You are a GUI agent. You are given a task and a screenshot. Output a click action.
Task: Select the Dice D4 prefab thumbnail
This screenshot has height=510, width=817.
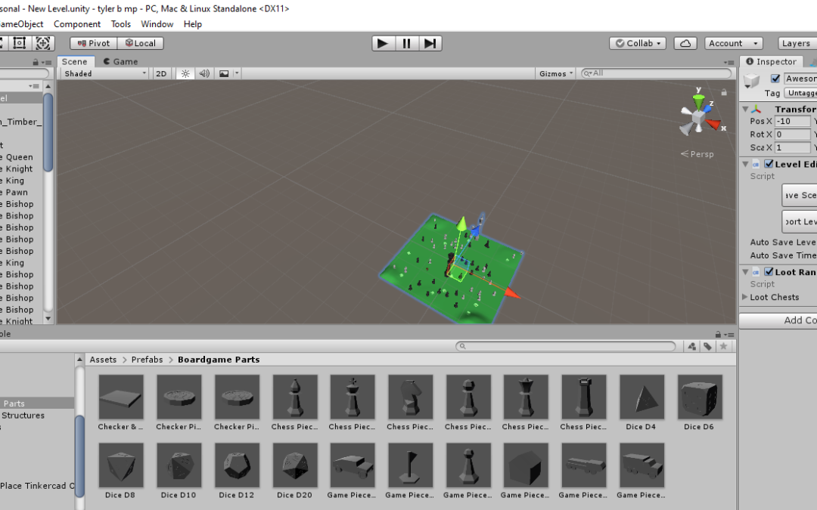641,397
